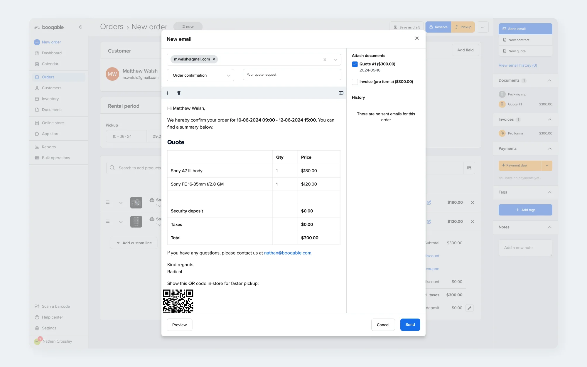Viewport: 587px width, 367px height.
Task: Click the Payments section collapse arrow
Action: pos(549,148)
